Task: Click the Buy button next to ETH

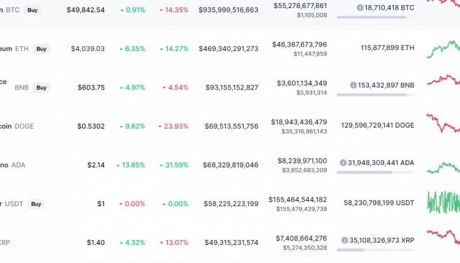Action: click(x=41, y=49)
